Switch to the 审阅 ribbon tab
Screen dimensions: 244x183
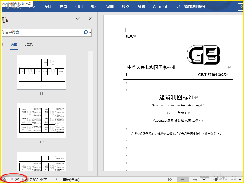[x=110, y=6]
